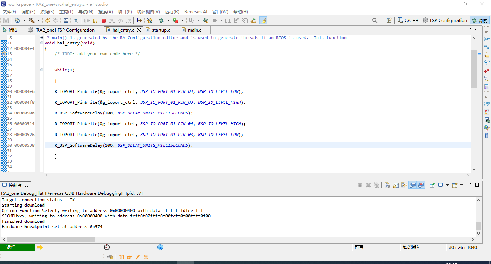This screenshot has height=264, width=491.
Task: Open the 源码(S) menu
Action: tap(47, 11)
